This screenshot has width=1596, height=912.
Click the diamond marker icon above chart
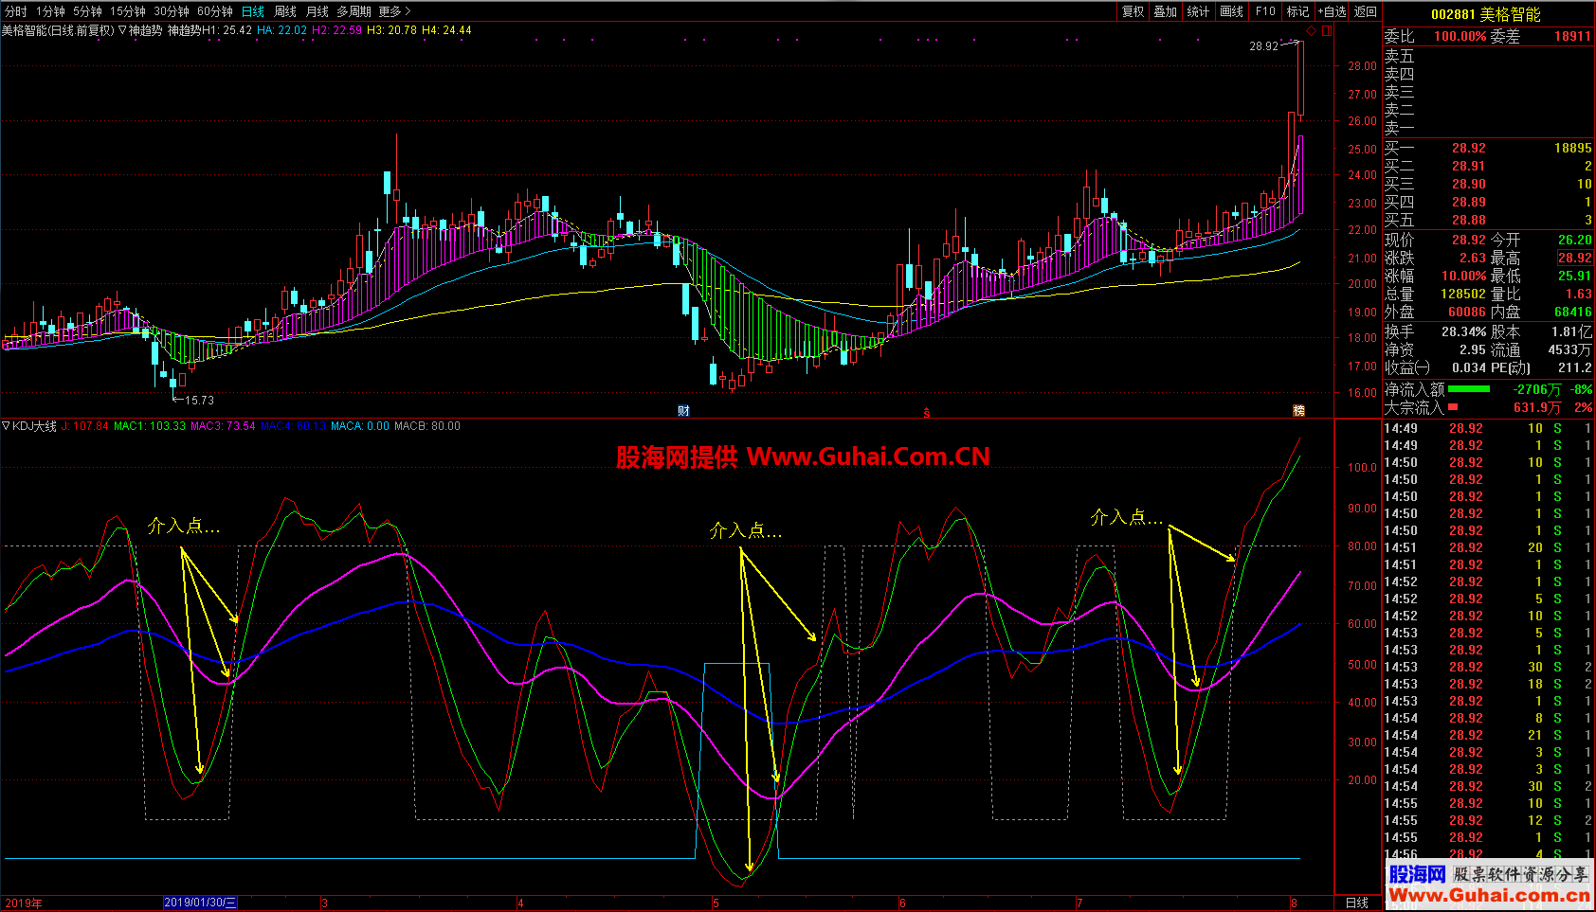pos(1312,30)
